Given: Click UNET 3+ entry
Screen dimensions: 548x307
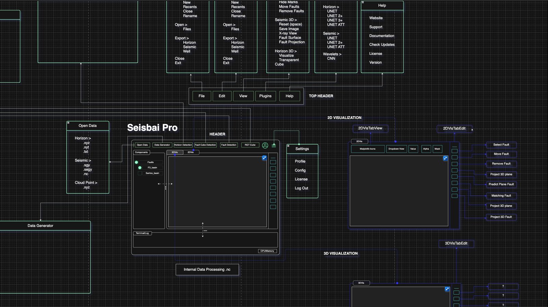Looking at the screenshot, I should [x=335, y=20].
